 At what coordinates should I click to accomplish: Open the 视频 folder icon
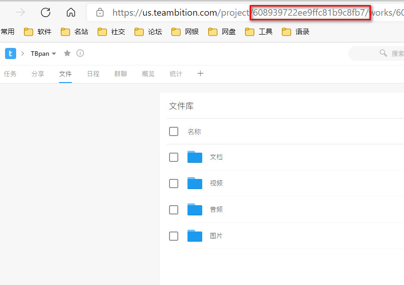195,183
